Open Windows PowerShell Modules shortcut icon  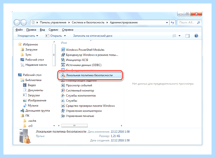click(x=63, y=50)
